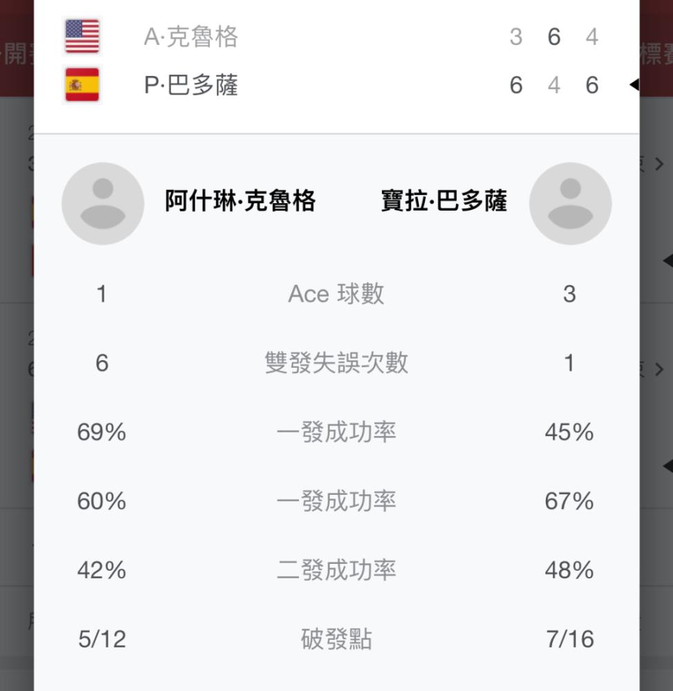Click the 阿什琳·克魯格 name heading
Viewport: 673px width, 691px height.
pos(240,201)
